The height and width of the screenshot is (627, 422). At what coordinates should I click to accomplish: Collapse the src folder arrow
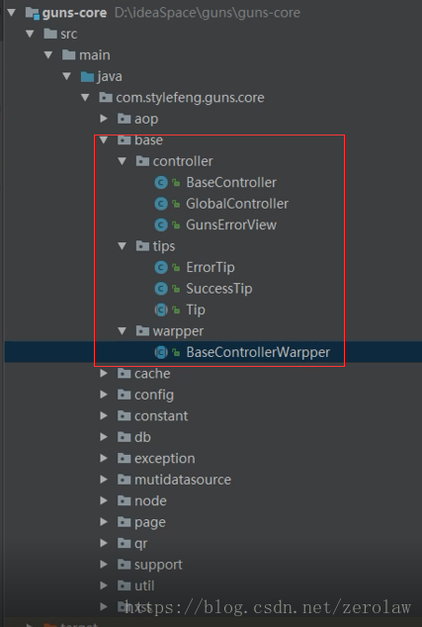click(30, 34)
